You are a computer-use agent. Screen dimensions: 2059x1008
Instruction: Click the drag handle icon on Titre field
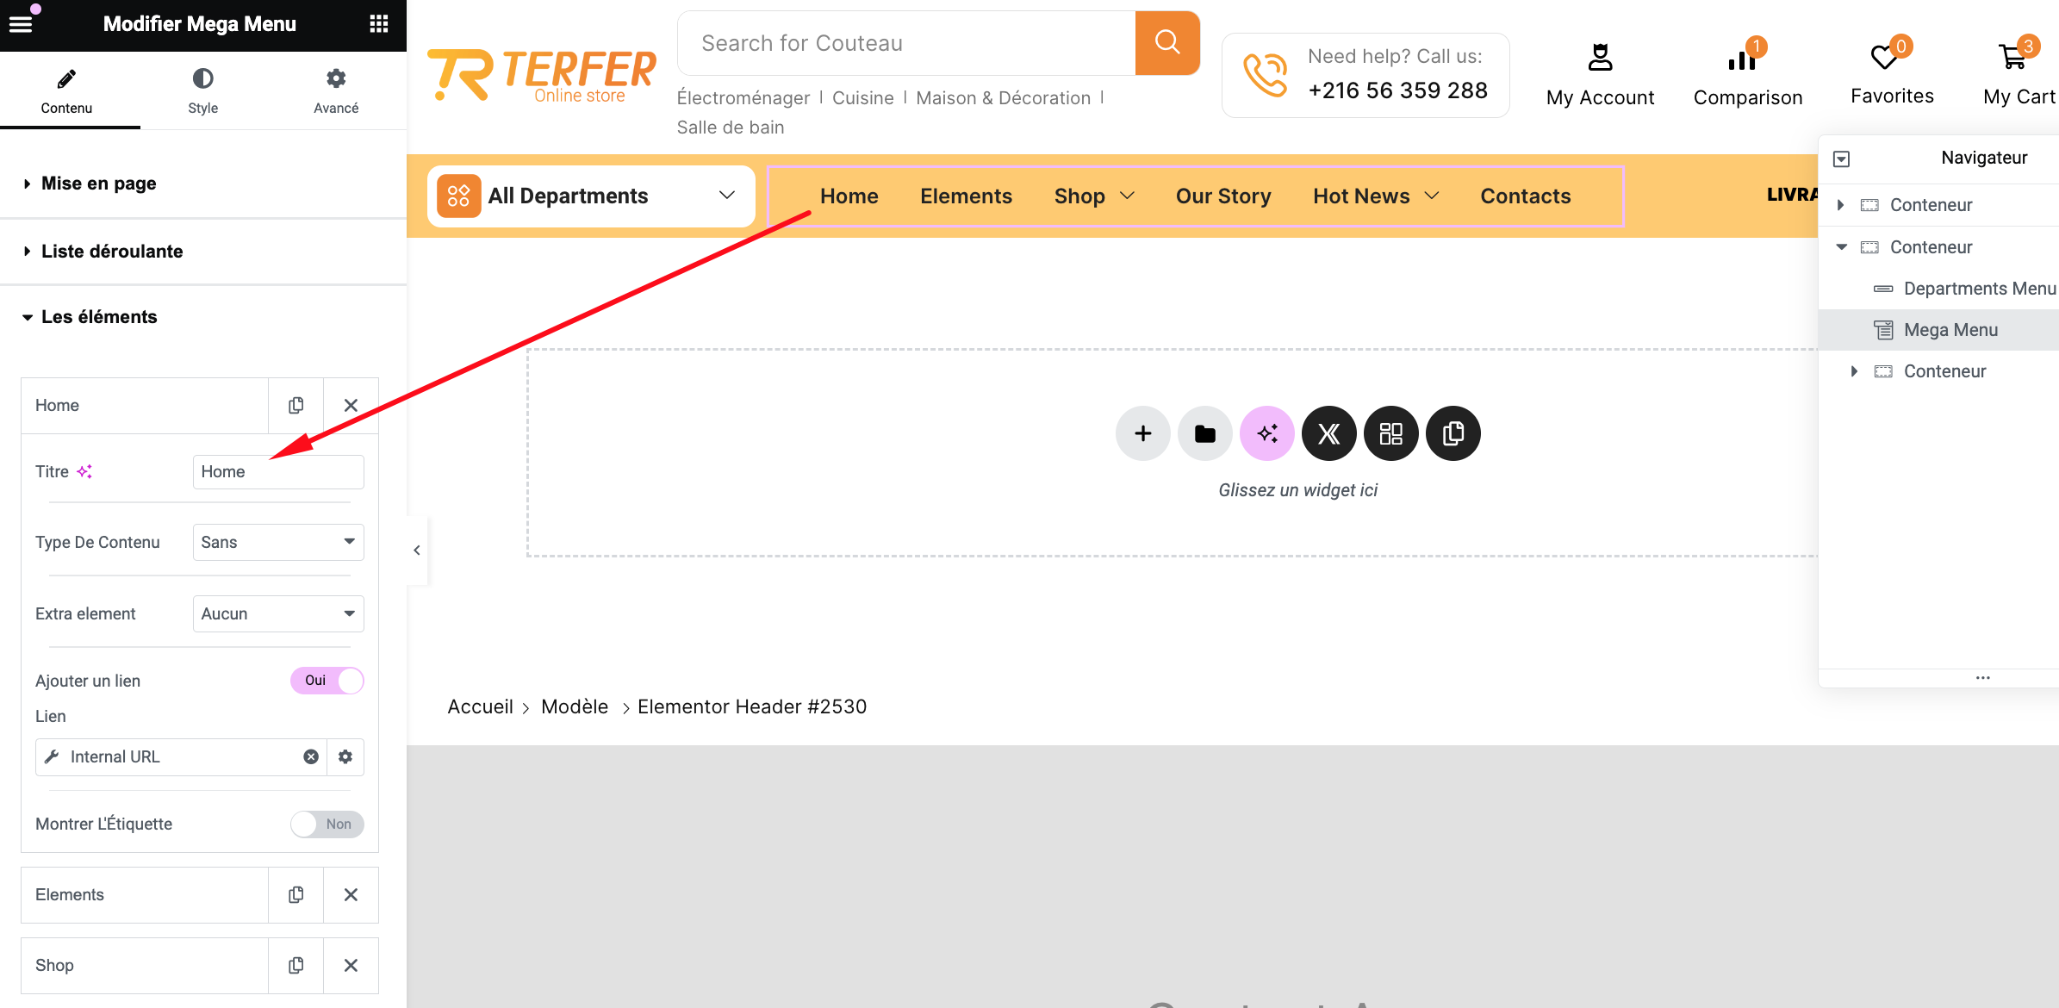(x=85, y=470)
